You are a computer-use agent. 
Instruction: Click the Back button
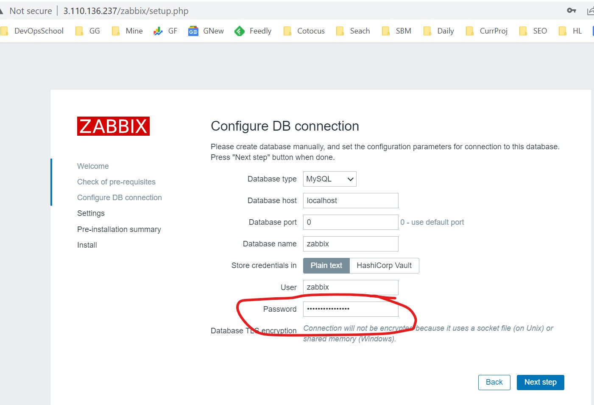(494, 382)
